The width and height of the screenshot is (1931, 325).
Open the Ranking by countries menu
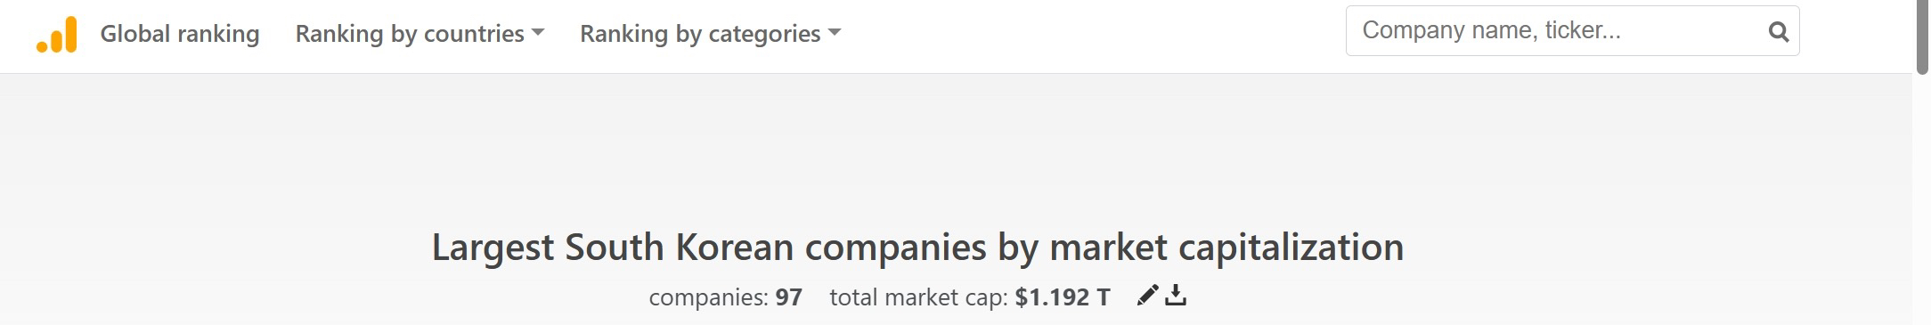point(420,34)
